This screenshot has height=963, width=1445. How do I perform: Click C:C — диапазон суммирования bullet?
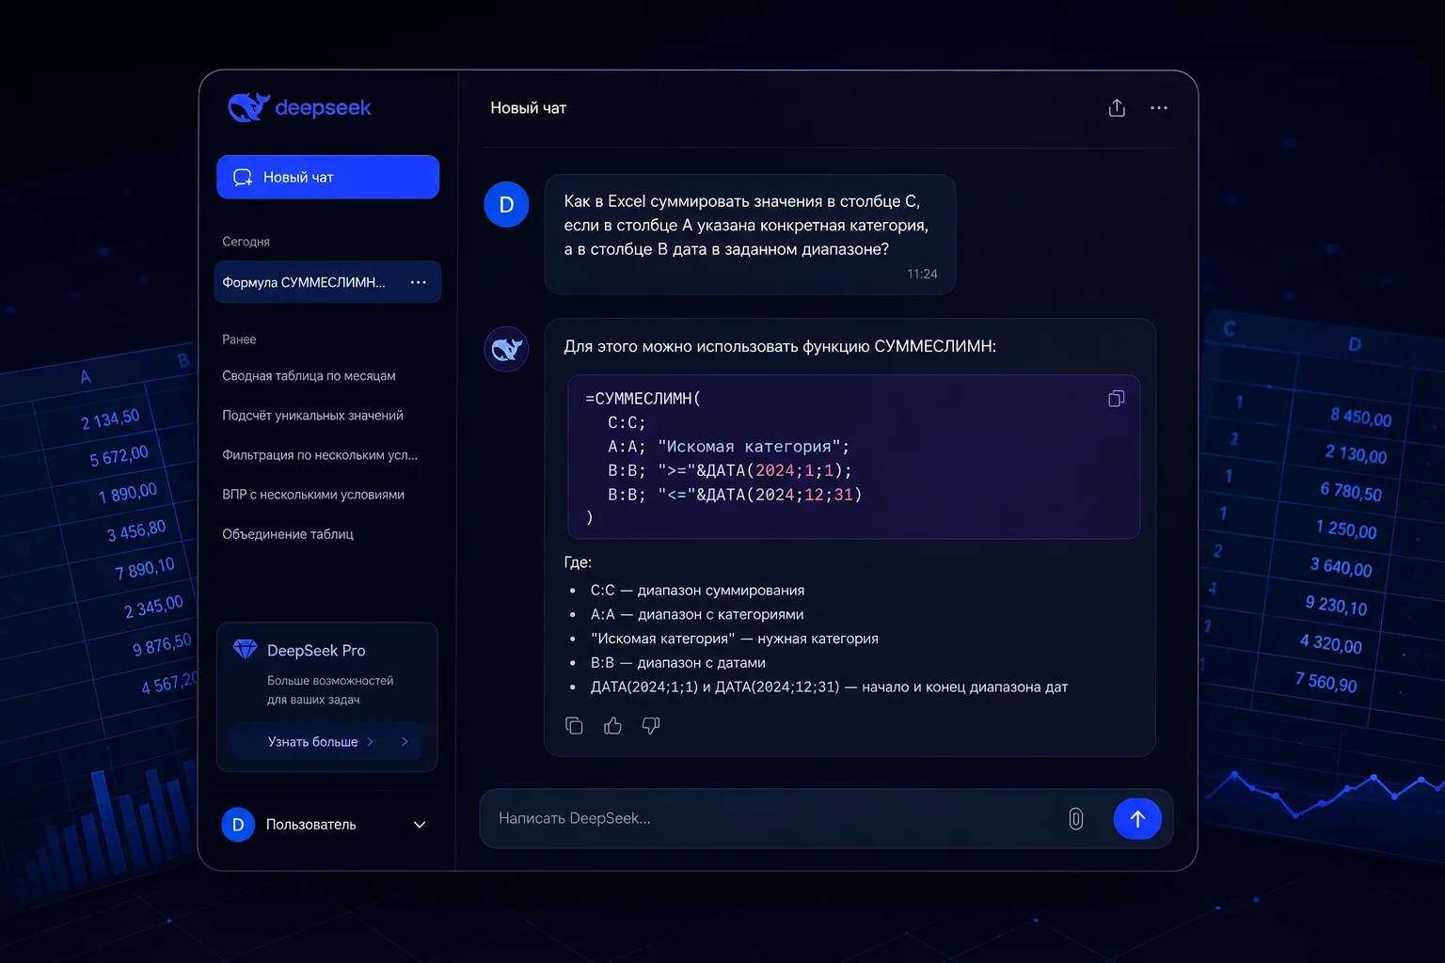click(x=697, y=591)
